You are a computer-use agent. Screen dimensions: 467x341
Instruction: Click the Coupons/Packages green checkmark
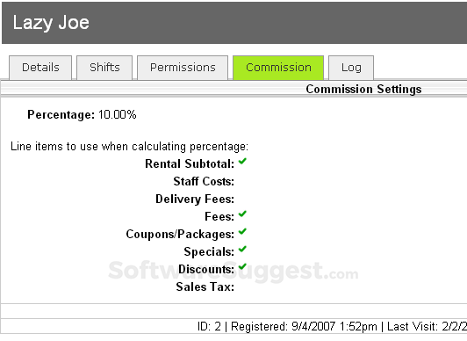coord(242,231)
